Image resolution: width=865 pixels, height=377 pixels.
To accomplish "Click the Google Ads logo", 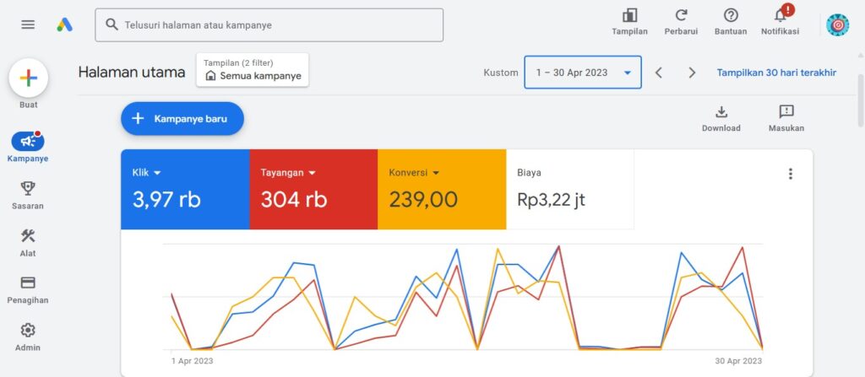I will 65,24.
